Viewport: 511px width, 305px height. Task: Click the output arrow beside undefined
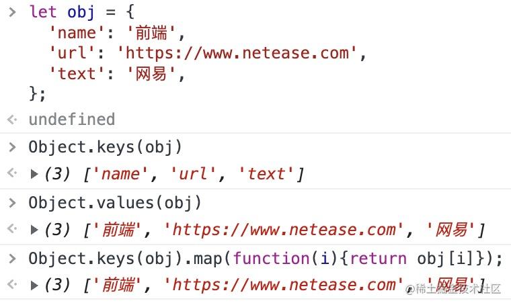[x=12, y=120]
